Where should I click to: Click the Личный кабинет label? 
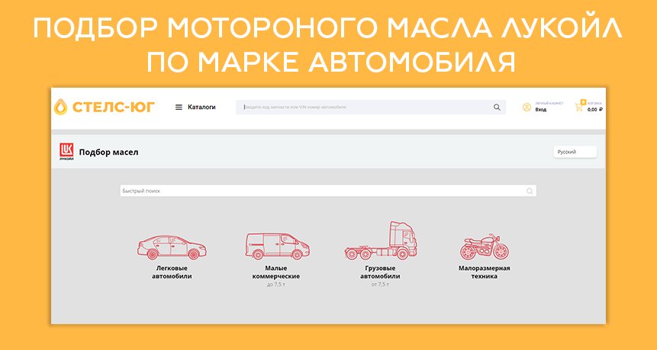coord(549,103)
